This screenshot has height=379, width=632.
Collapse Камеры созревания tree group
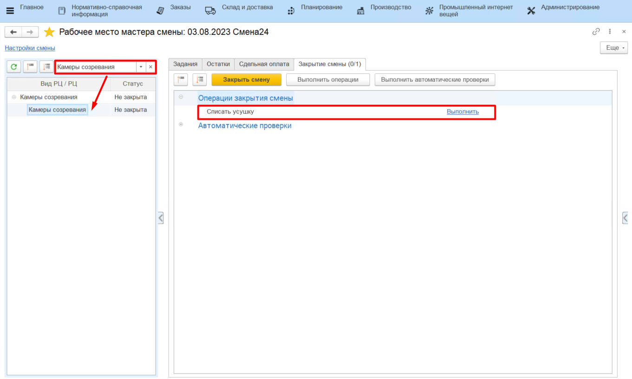tap(14, 97)
